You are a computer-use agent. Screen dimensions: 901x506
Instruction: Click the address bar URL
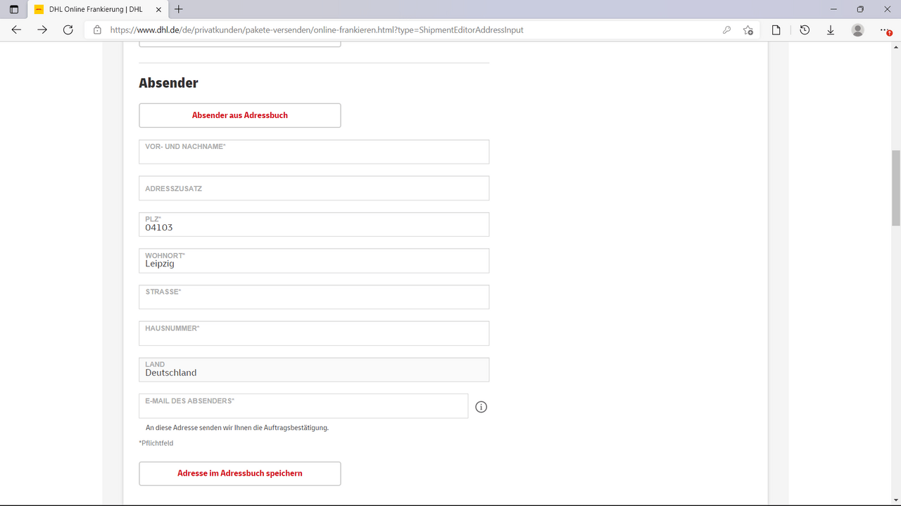click(x=317, y=30)
